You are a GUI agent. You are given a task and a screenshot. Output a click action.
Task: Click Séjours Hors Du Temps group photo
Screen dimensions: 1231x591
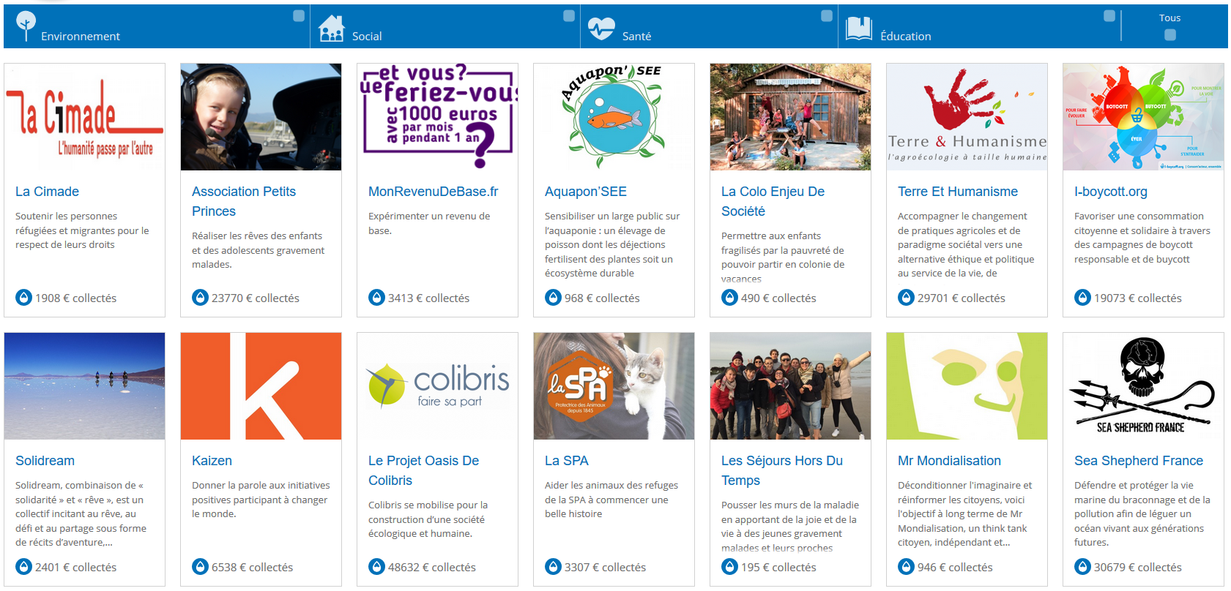[x=790, y=386]
